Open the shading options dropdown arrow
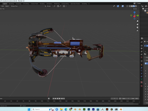The image size is (148, 111). click(138, 6)
